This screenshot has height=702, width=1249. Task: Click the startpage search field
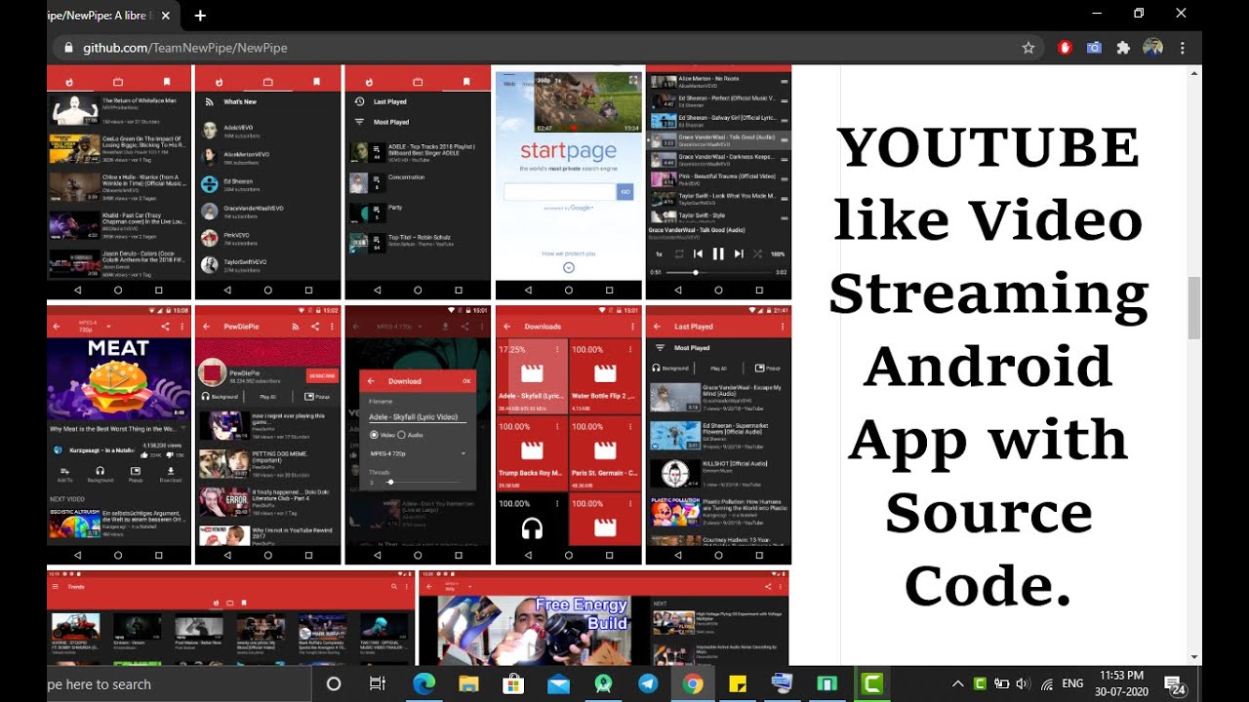pyautogui.click(x=560, y=192)
